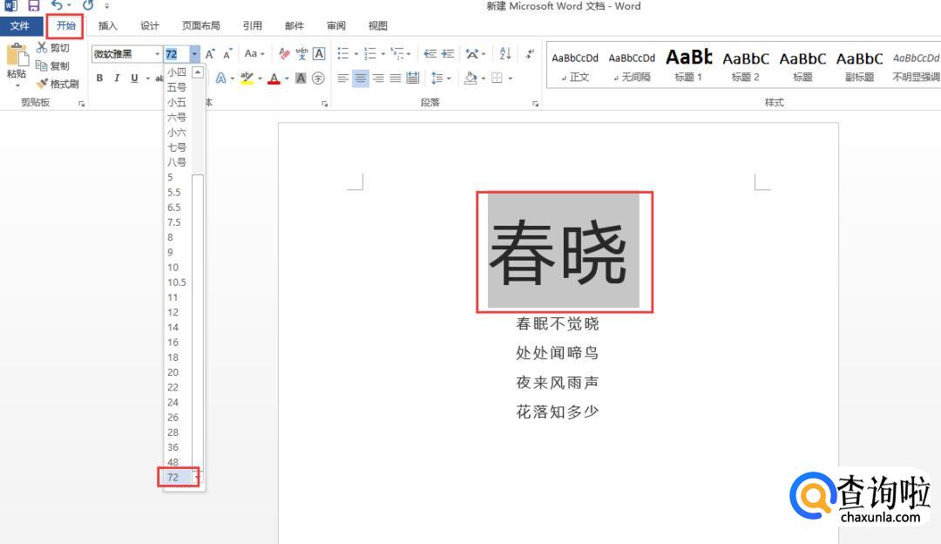Apply the 标题 1 heading style
Viewport: 941px width, 544px height.
[x=688, y=65]
